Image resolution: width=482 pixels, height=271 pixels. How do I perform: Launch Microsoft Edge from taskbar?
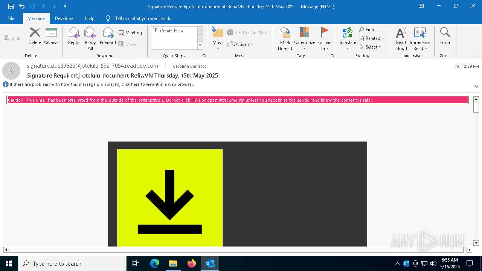(155, 263)
